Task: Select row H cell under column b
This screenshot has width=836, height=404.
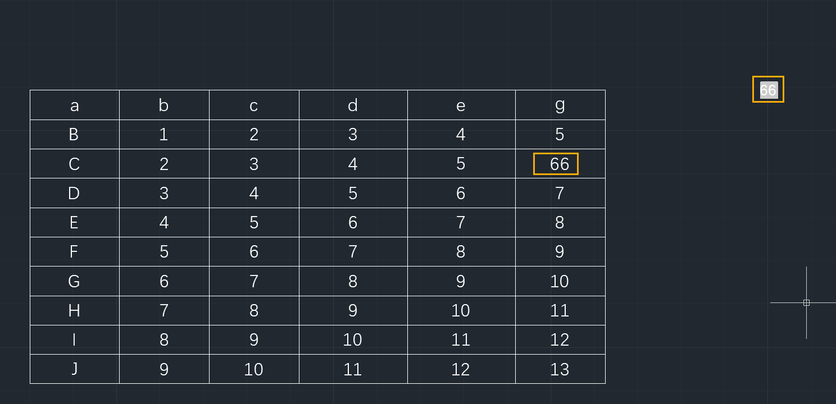Action: click(164, 310)
